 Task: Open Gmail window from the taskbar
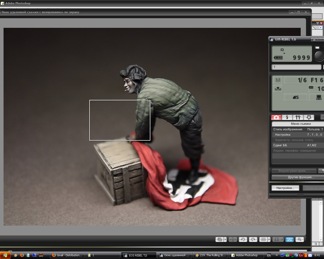[x=67, y=255]
